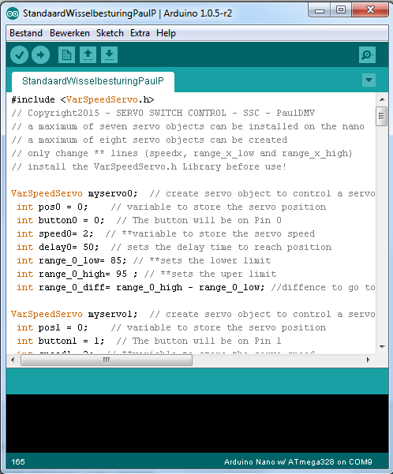Image resolution: width=393 pixels, height=474 pixels.
Task: Open a sketch with up-arrow icon
Action: tap(88, 55)
